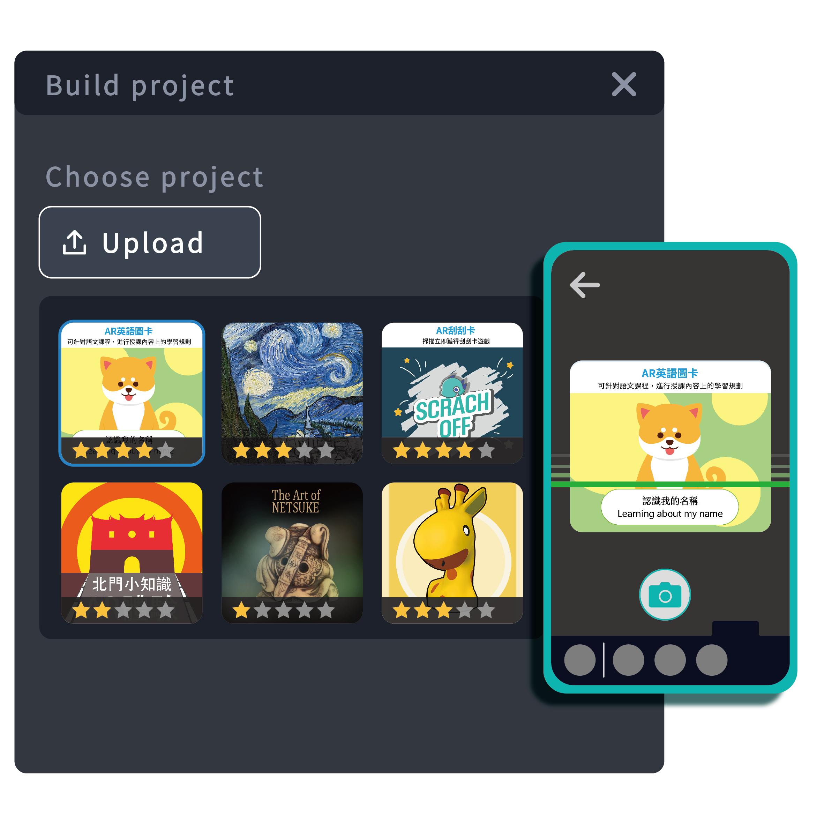Tap the first gray circle in phone bar
The height and width of the screenshot is (824, 824).
[x=579, y=660]
